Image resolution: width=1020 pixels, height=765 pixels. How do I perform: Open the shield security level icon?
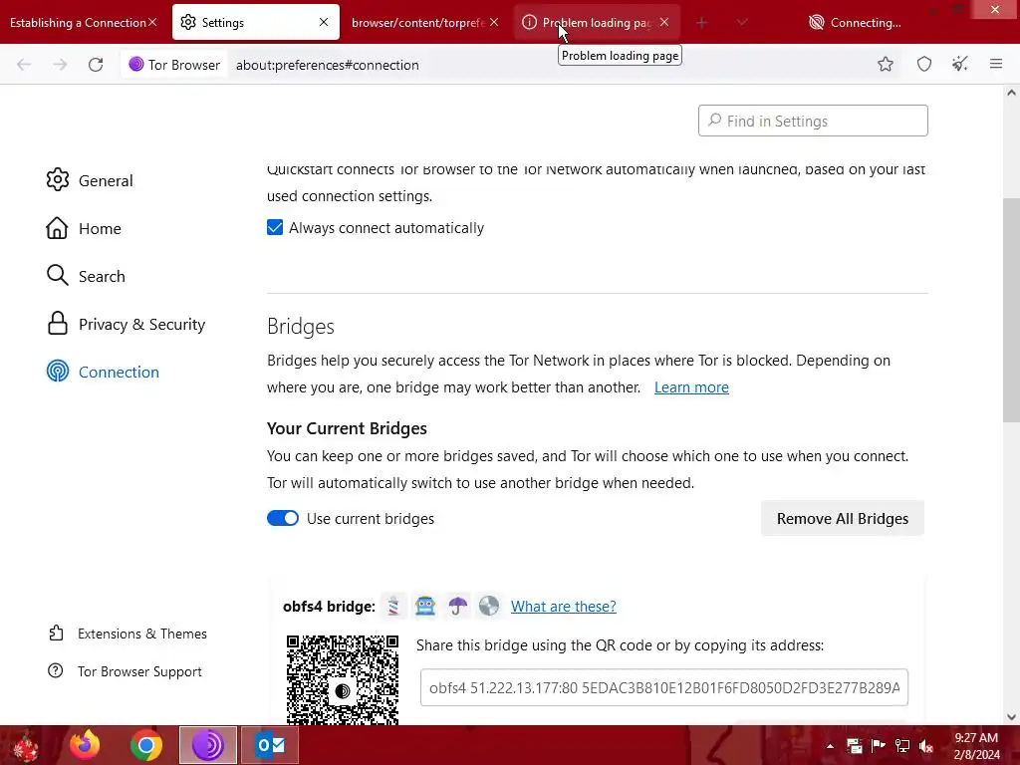[x=923, y=64]
